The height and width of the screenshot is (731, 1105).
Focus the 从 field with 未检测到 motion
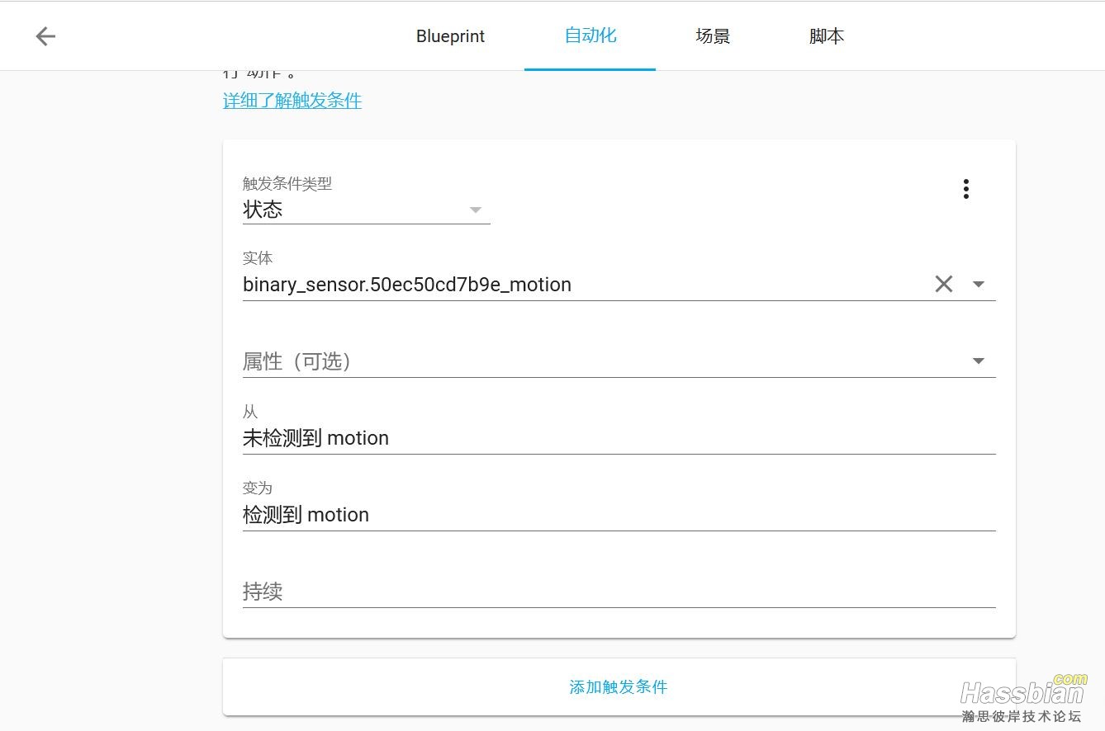click(x=619, y=429)
